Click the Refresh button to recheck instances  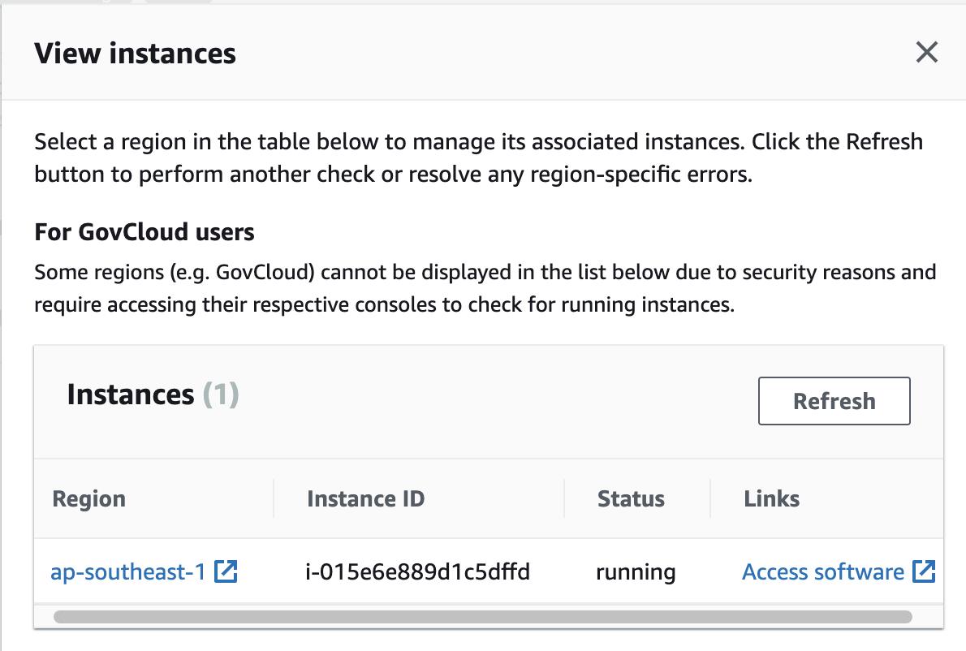(x=834, y=400)
